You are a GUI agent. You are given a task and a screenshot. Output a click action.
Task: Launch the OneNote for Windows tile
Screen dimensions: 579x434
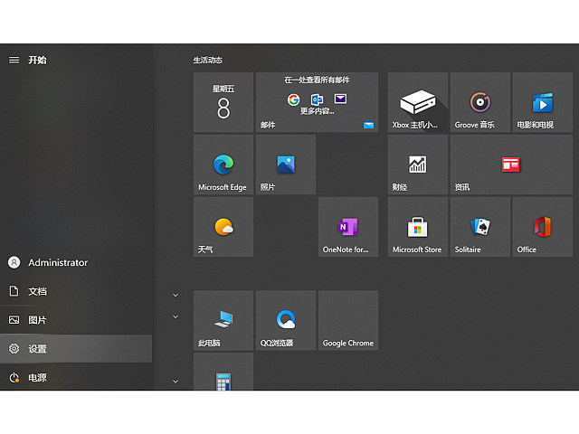click(x=348, y=227)
